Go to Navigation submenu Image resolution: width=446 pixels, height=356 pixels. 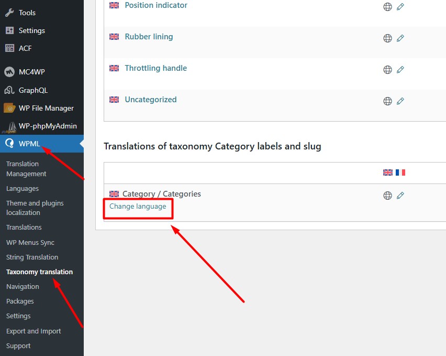[23, 286]
